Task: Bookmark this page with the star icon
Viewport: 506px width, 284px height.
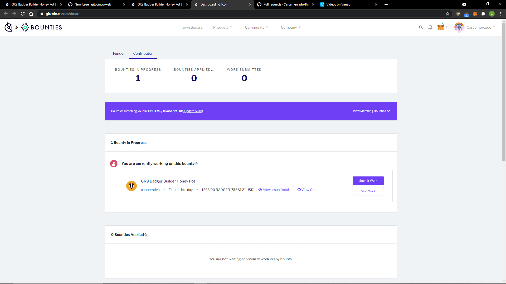Action: (x=447, y=14)
